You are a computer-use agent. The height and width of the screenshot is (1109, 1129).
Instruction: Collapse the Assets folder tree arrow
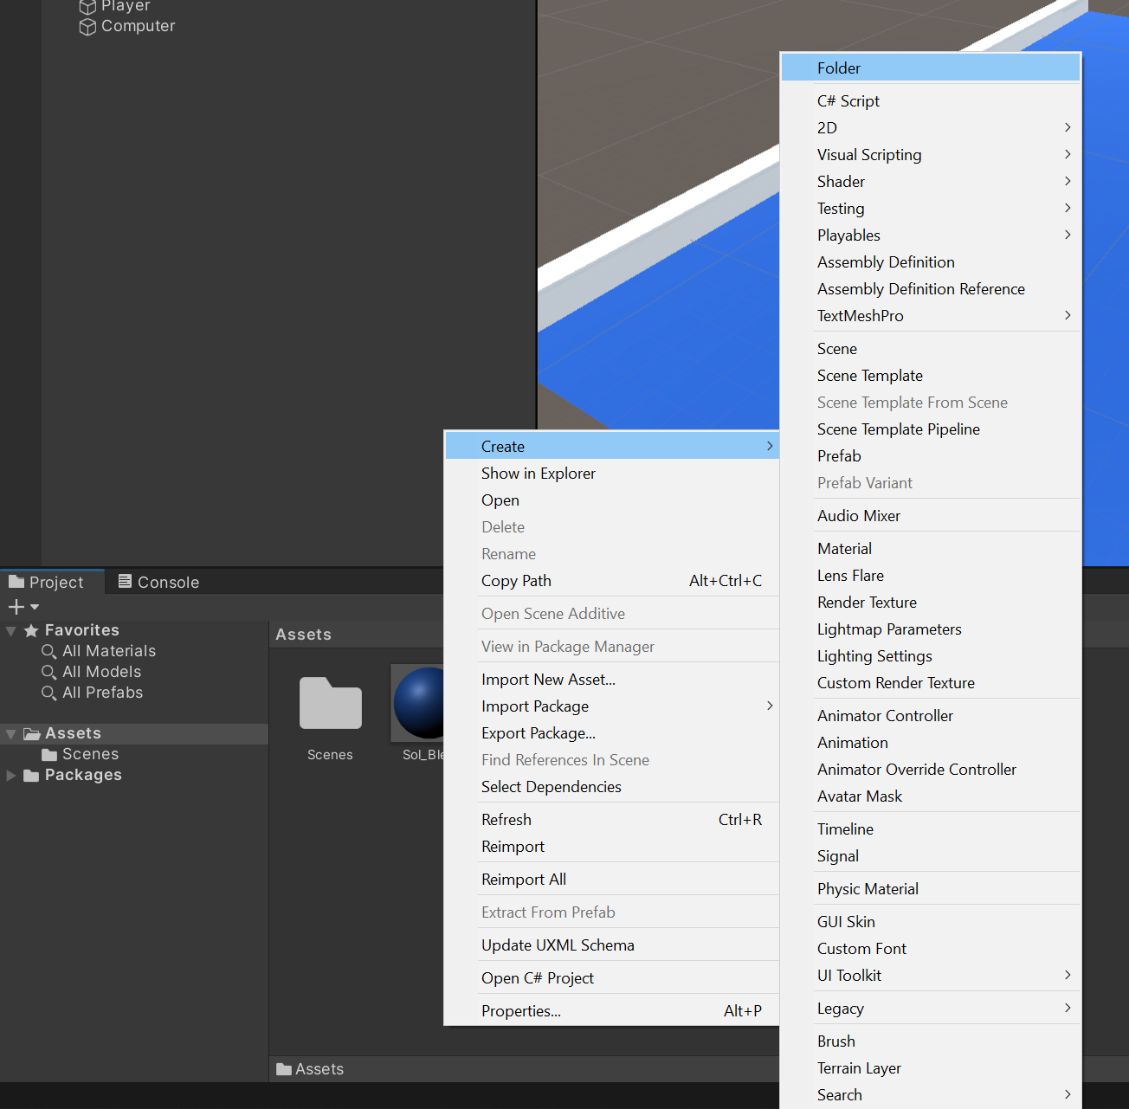click(11, 734)
